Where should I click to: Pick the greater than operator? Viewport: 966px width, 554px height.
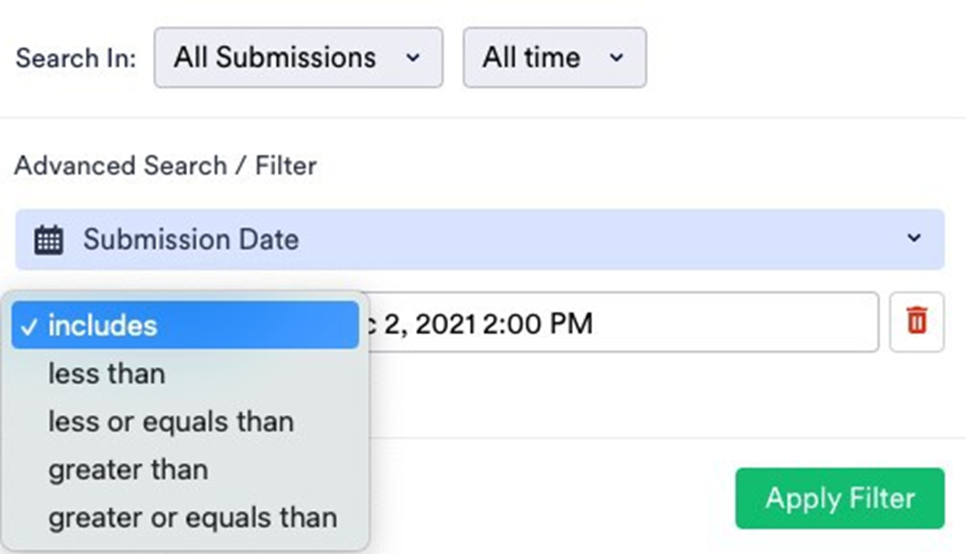point(127,470)
